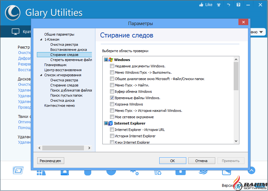
Task: Enable "Общее диалоговое окно Microsoft" checkbox
Action: (112, 79)
